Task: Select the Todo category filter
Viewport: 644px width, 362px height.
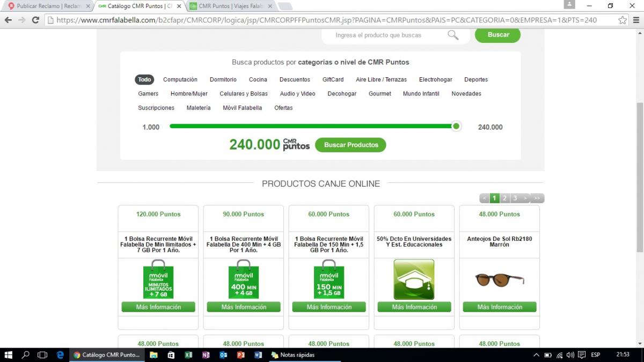Action: coord(145,79)
